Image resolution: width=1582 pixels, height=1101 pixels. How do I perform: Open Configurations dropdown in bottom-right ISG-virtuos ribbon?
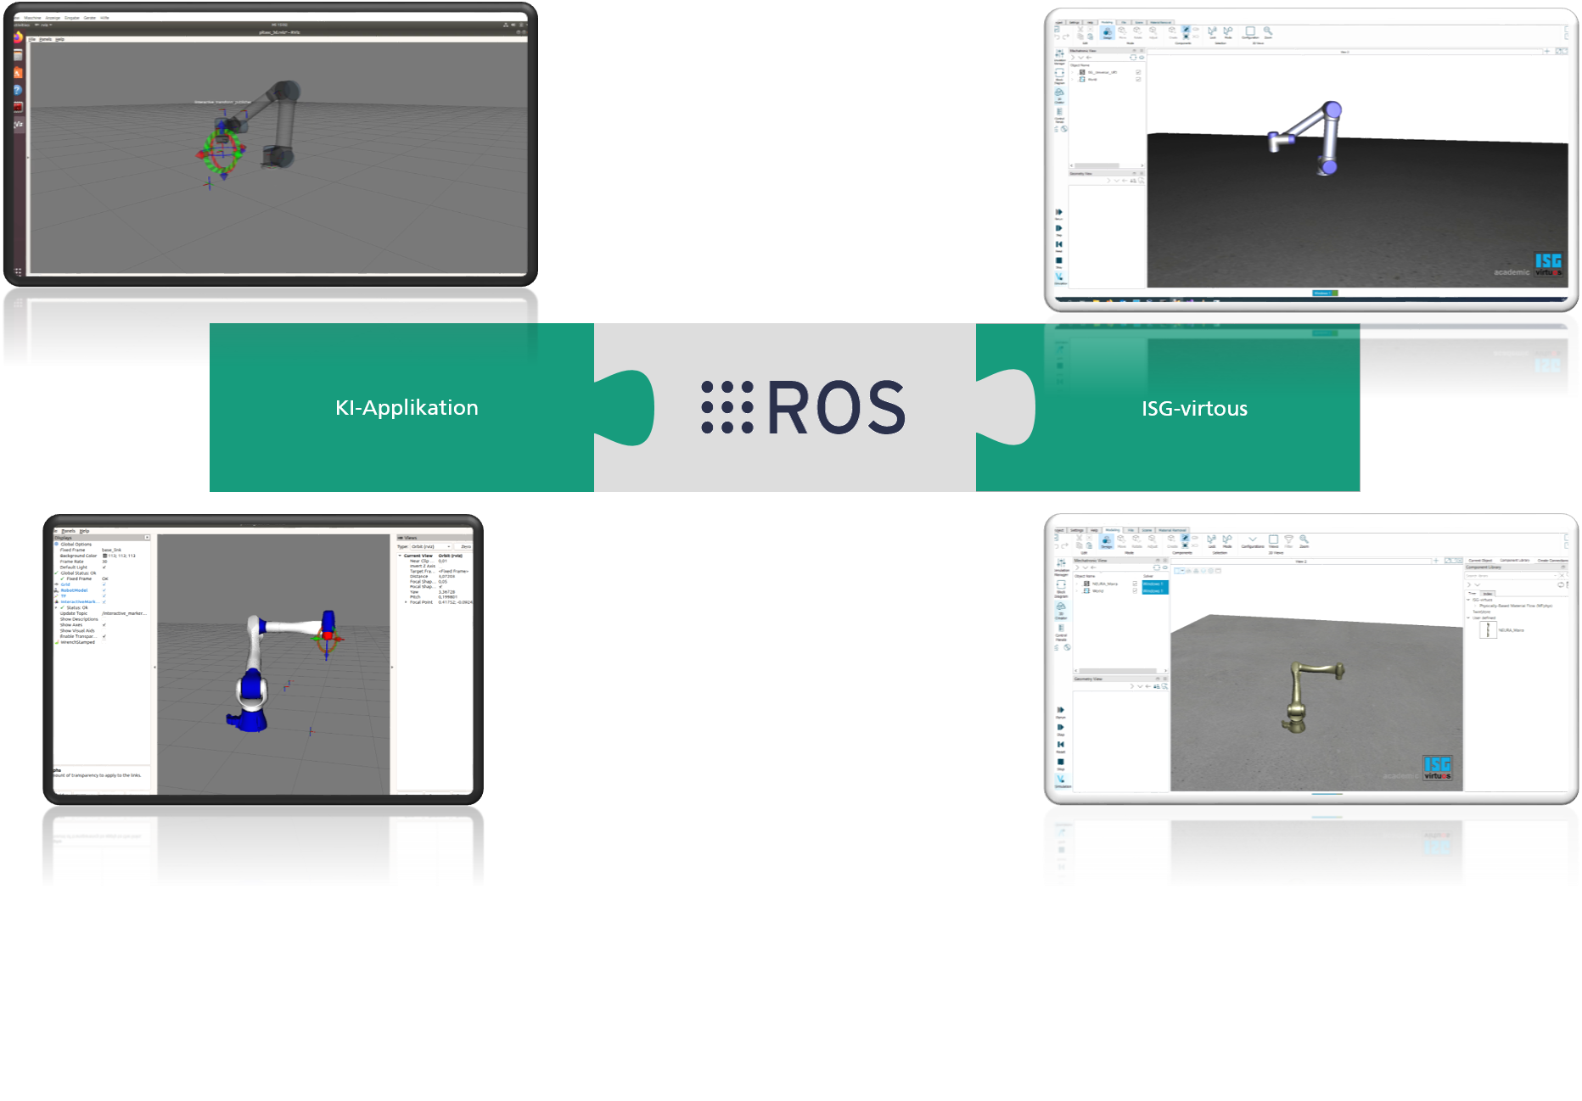[x=1253, y=542]
